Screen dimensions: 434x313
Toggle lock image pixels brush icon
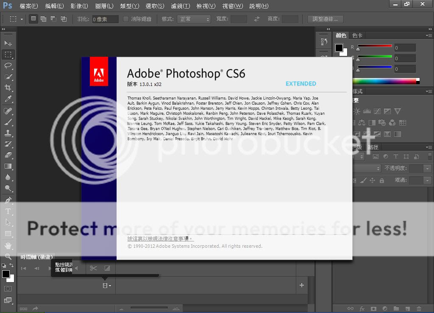pos(363,180)
